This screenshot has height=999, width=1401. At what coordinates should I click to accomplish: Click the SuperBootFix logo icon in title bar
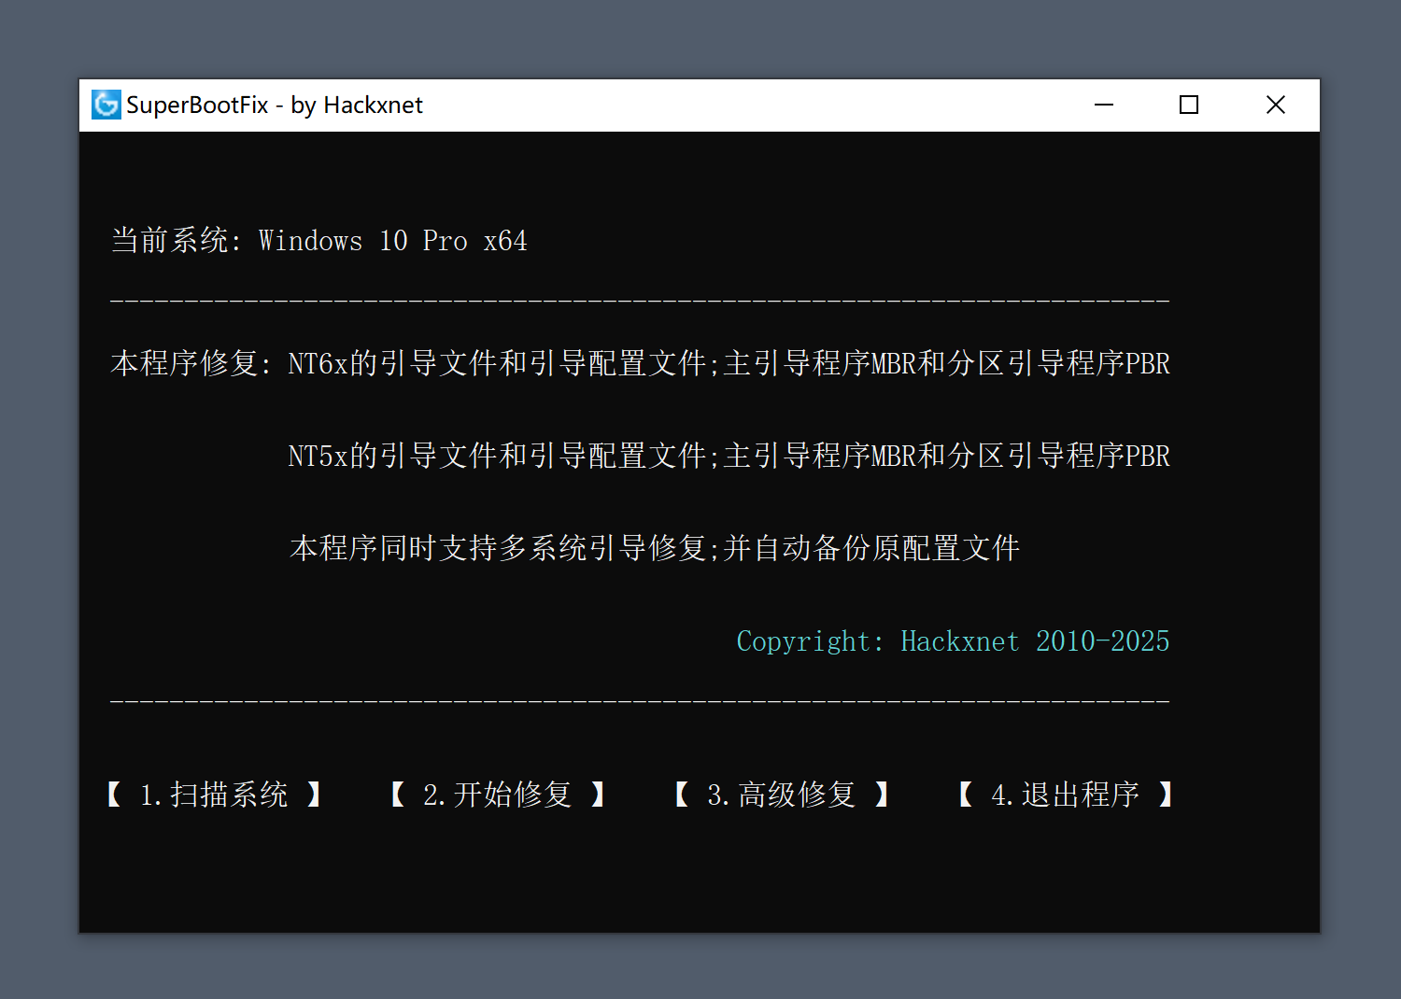click(106, 105)
